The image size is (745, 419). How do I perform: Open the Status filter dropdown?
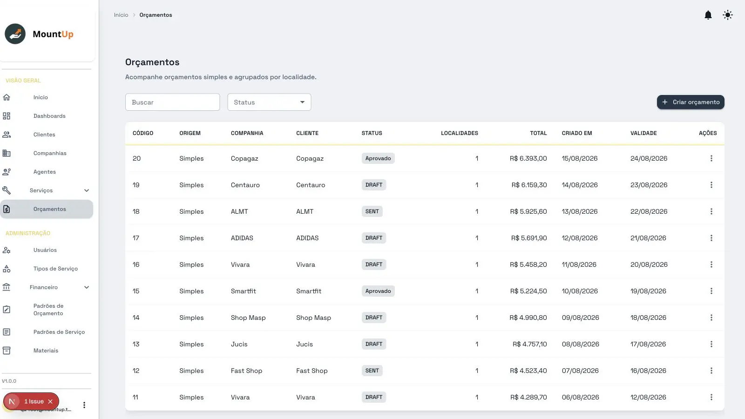pyautogui.click(x=269, y=102)
